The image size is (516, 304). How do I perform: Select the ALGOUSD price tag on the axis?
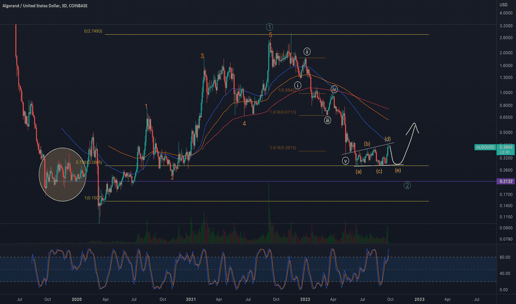[x=485, y=147]
